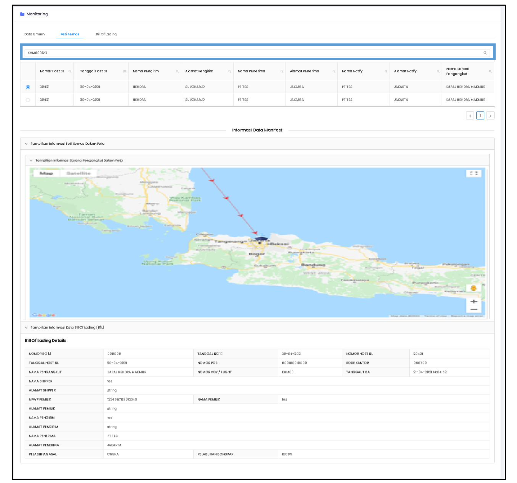Image resolution: width=517 pixels, height=483 pixels.
Task: Click the ship marker on the map
Action: click(x=261, y=239)
